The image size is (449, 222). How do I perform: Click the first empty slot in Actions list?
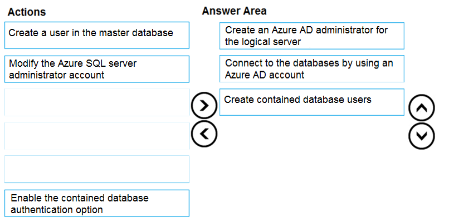(97, 102)
